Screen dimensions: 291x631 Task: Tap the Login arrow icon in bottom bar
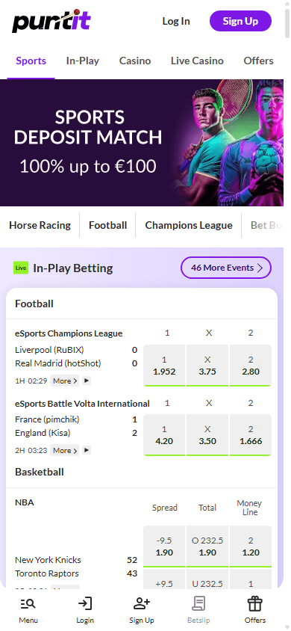(85, 603)
